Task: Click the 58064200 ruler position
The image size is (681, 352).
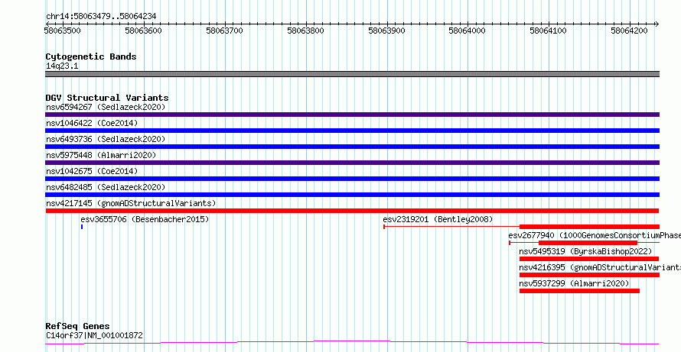Action: (629, 31)
